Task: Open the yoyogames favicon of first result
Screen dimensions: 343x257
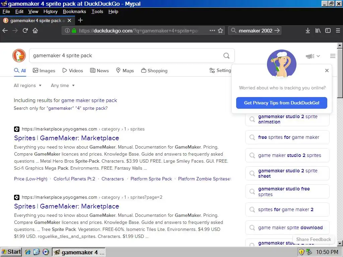Action: (17, 129)
